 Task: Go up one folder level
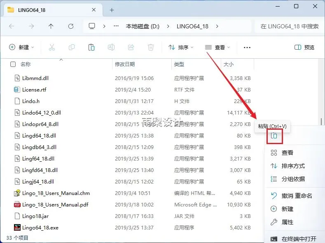[51, 26]
